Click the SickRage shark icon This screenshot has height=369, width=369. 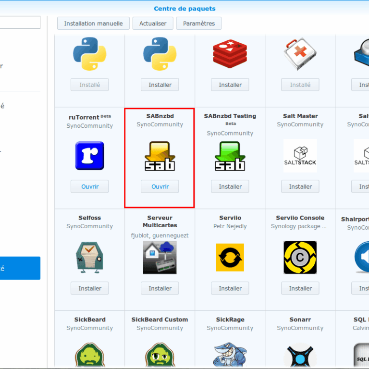tap(230, 356)
